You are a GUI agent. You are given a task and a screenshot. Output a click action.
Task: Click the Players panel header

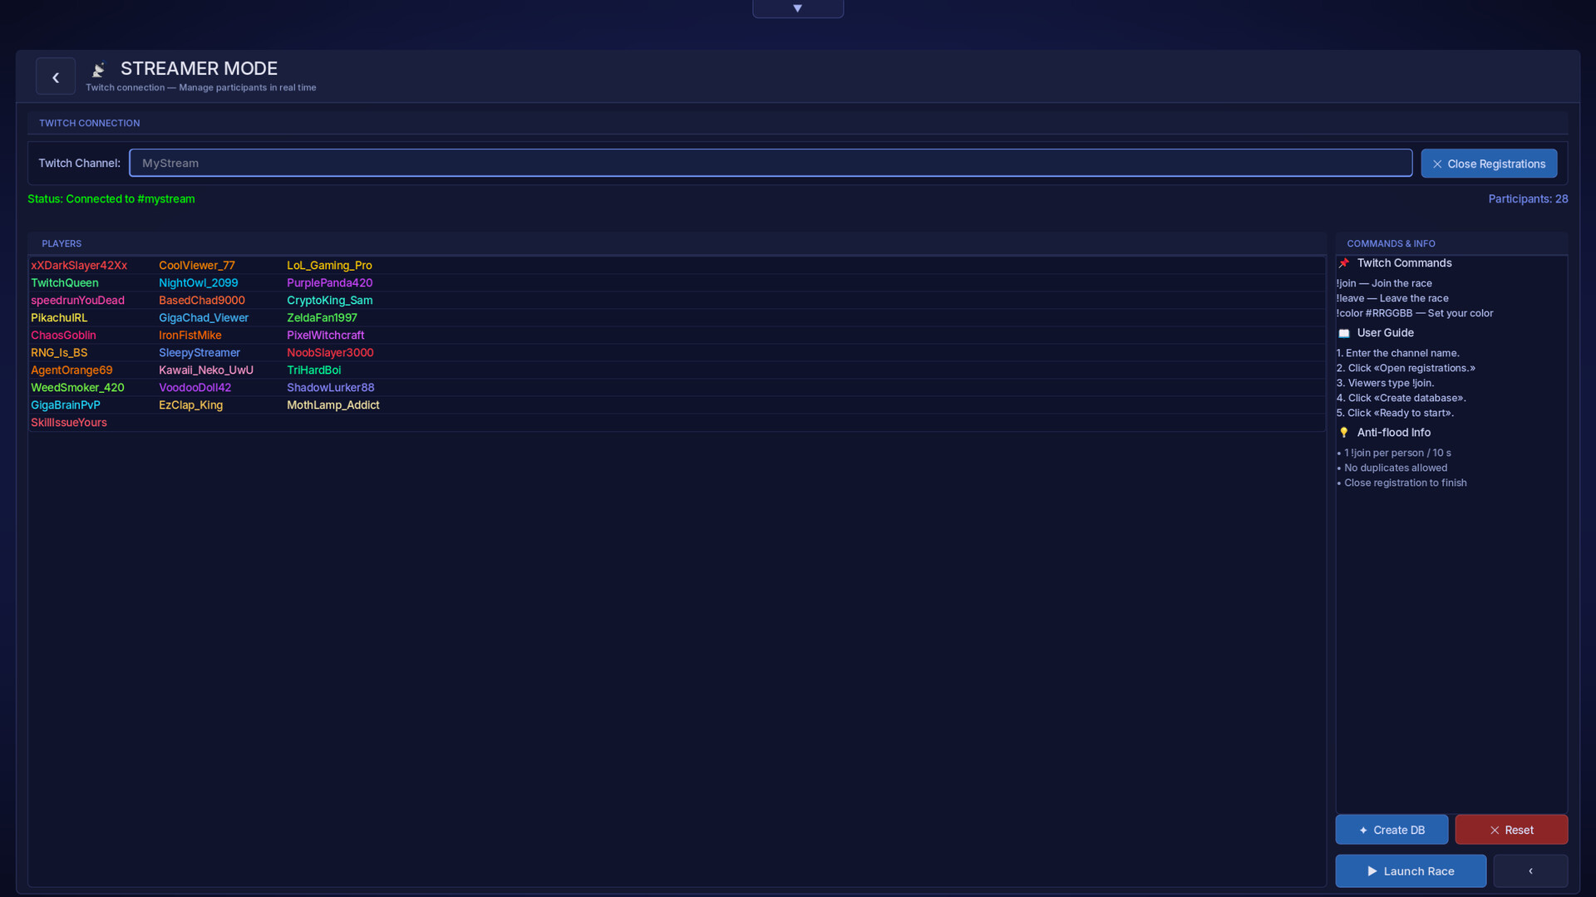pos(62,243)
